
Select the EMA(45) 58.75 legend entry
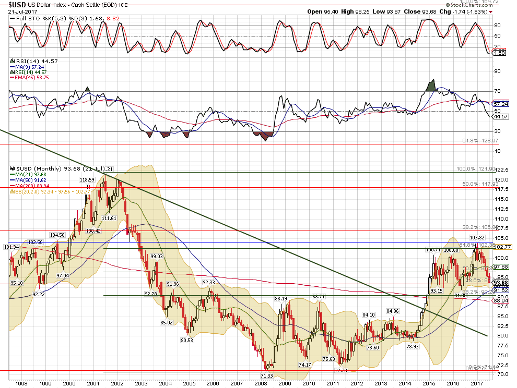click(x=31, y=77)
